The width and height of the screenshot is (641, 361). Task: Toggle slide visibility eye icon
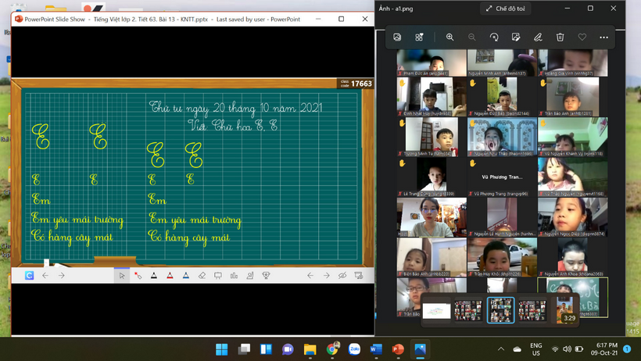[342, 275]
